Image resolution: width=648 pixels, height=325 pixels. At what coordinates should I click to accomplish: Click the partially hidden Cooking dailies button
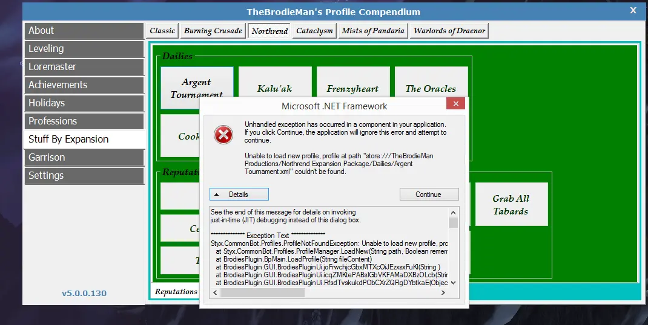(x=180, y=136)
